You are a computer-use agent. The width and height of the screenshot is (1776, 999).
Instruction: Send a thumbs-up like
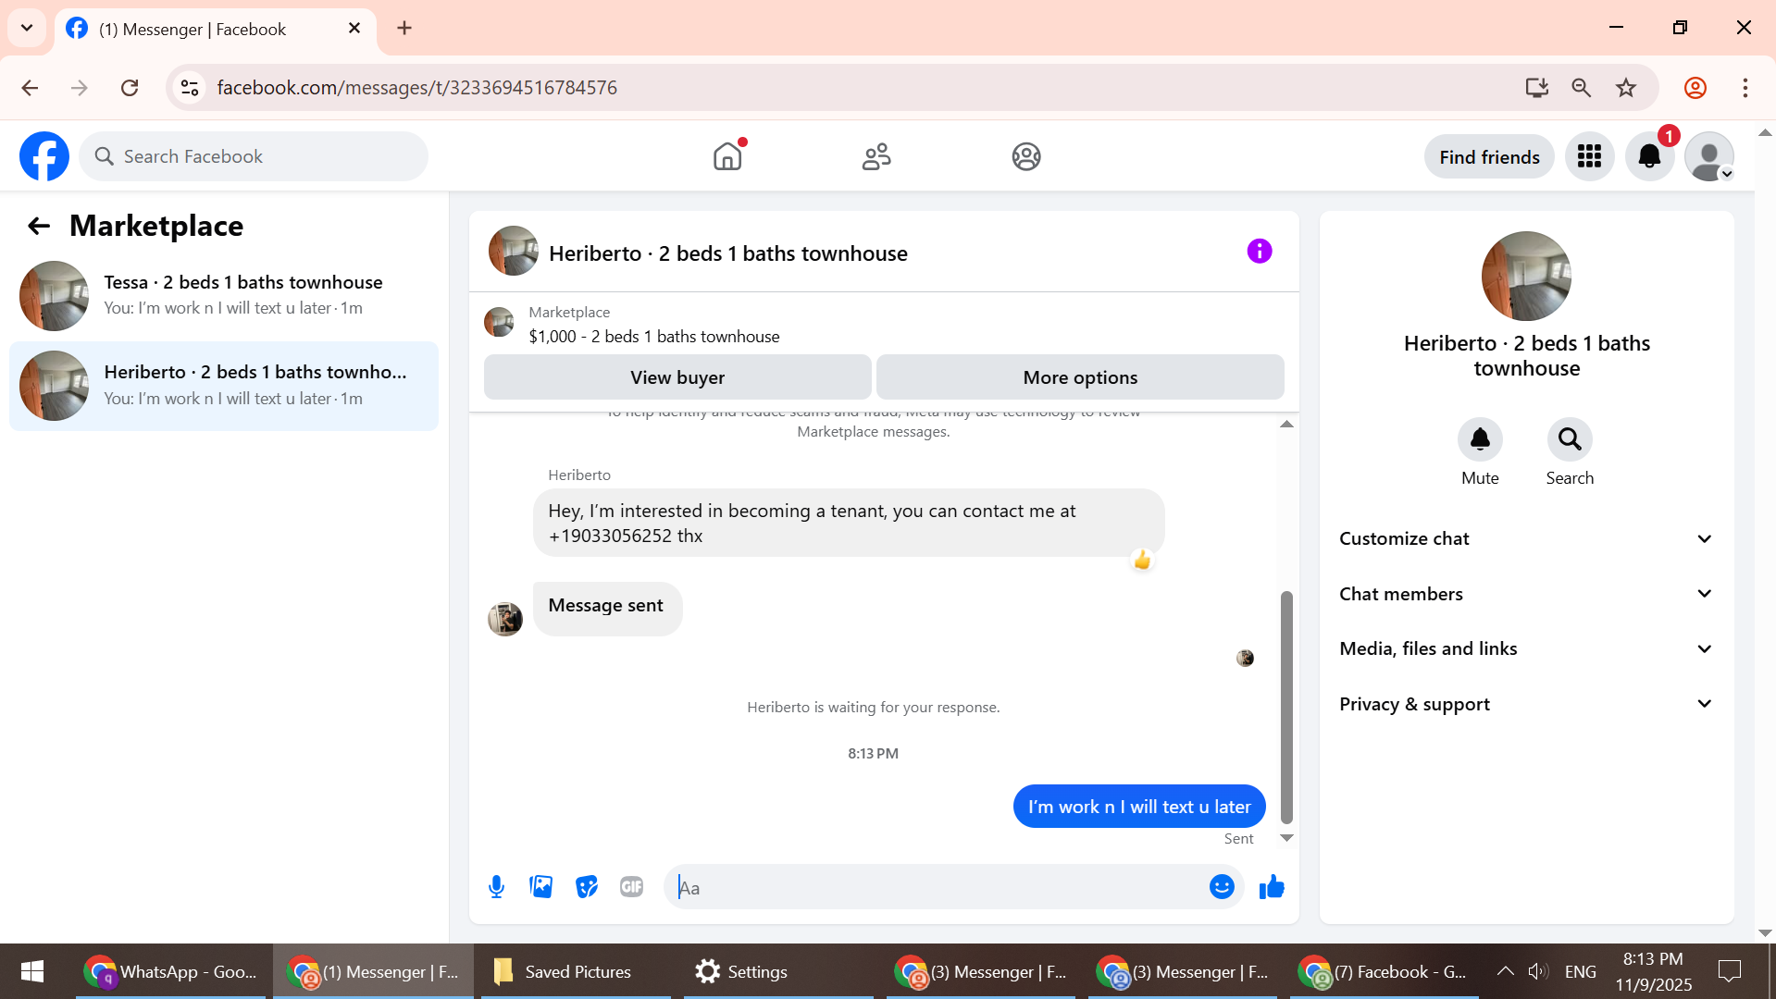1272,887
